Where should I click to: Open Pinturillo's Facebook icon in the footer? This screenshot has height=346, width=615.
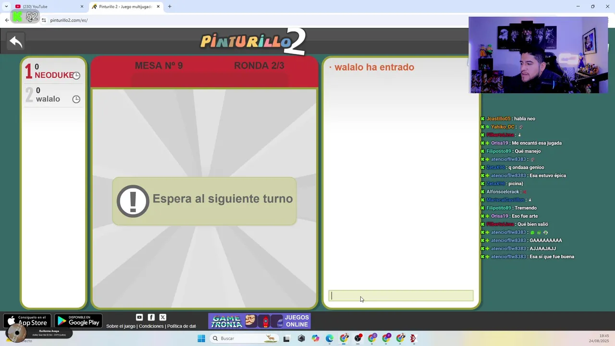151,317
